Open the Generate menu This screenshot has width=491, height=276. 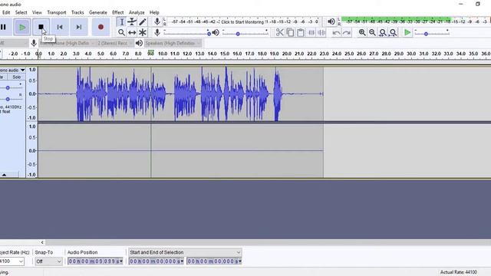[98, 12]
